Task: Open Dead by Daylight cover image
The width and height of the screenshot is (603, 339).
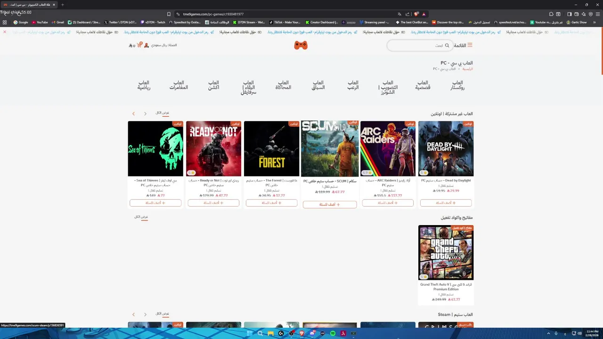Action: pos(446,149)
